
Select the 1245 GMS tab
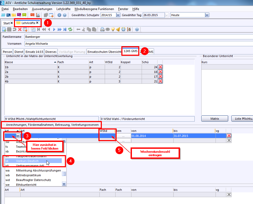131,51
